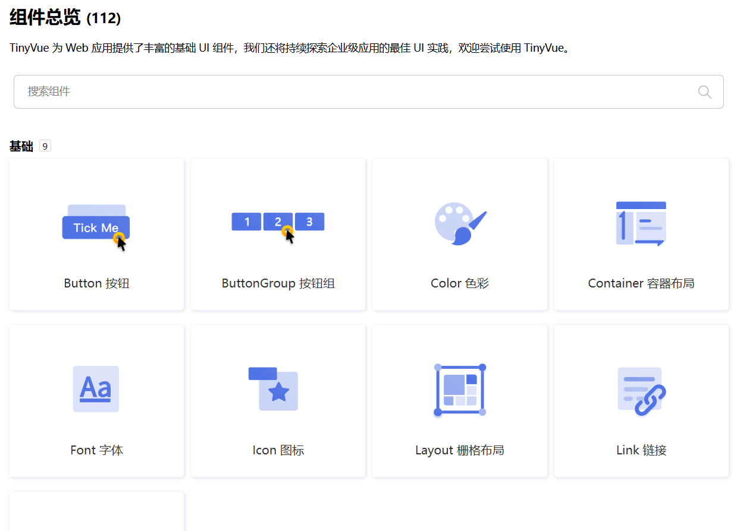Click the "Icon 图标" label
The width and height of the screenshot is (756, 531).
(x=278, y=450)
